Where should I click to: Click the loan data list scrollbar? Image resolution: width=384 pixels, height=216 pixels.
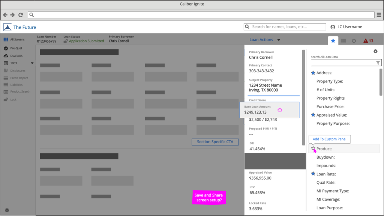[x=381, y=82]
